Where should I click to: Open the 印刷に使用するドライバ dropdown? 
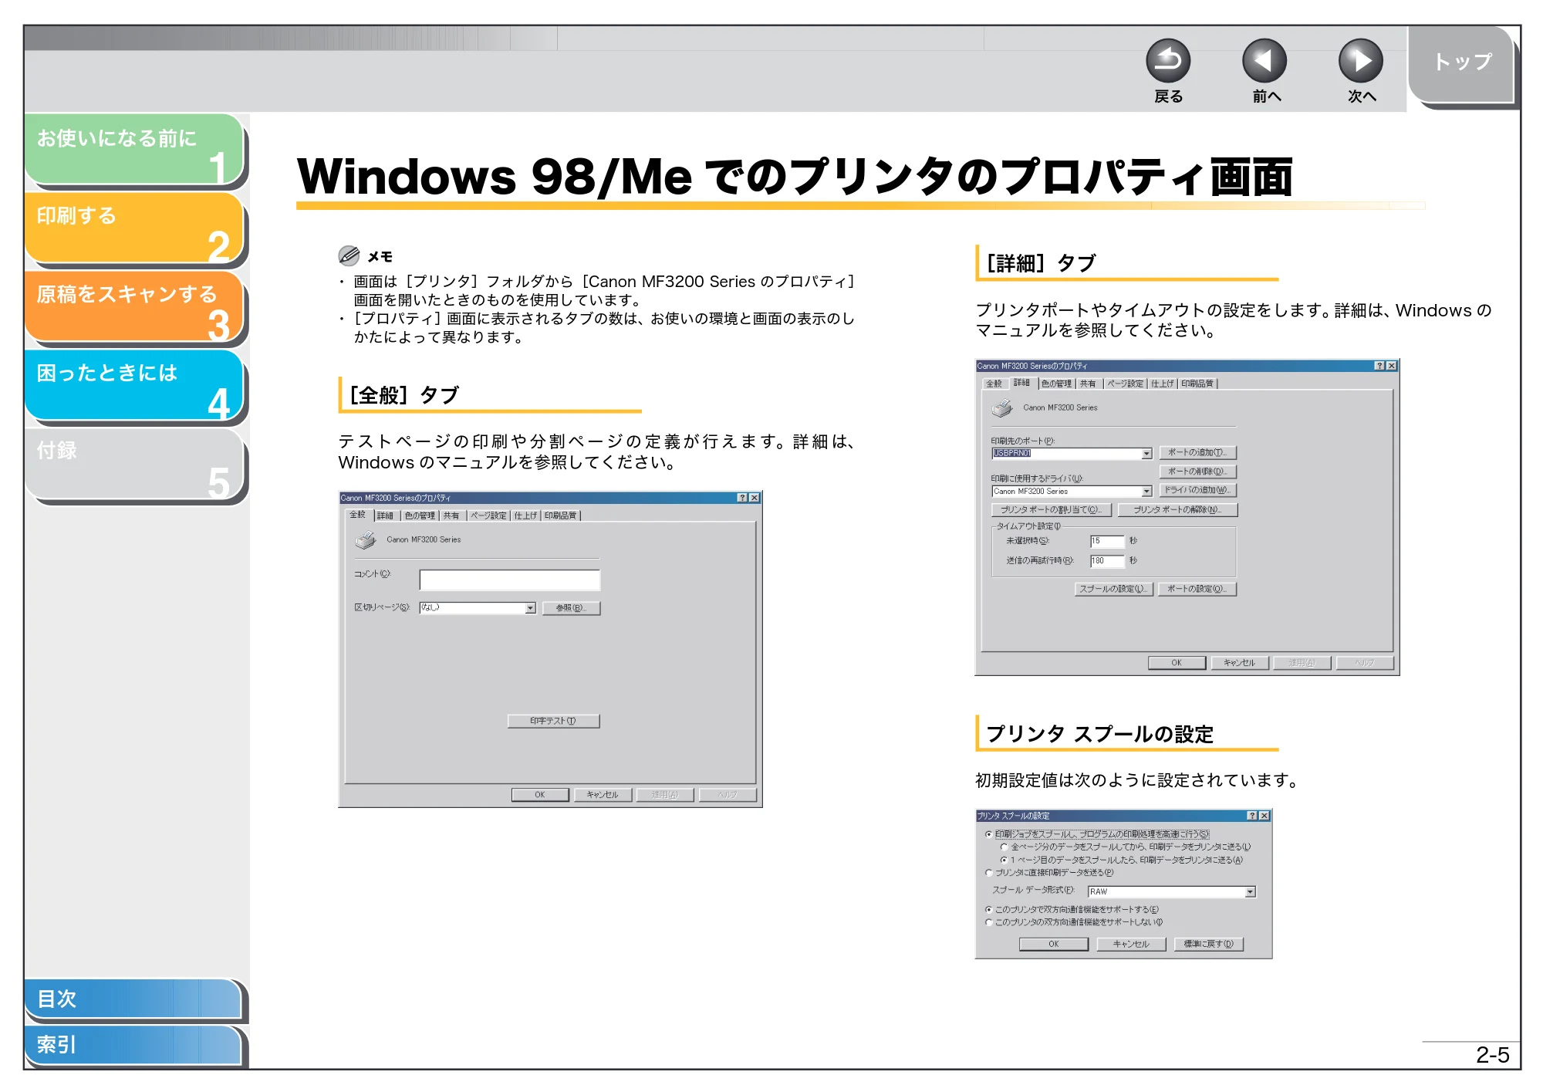pos(1146,492)
